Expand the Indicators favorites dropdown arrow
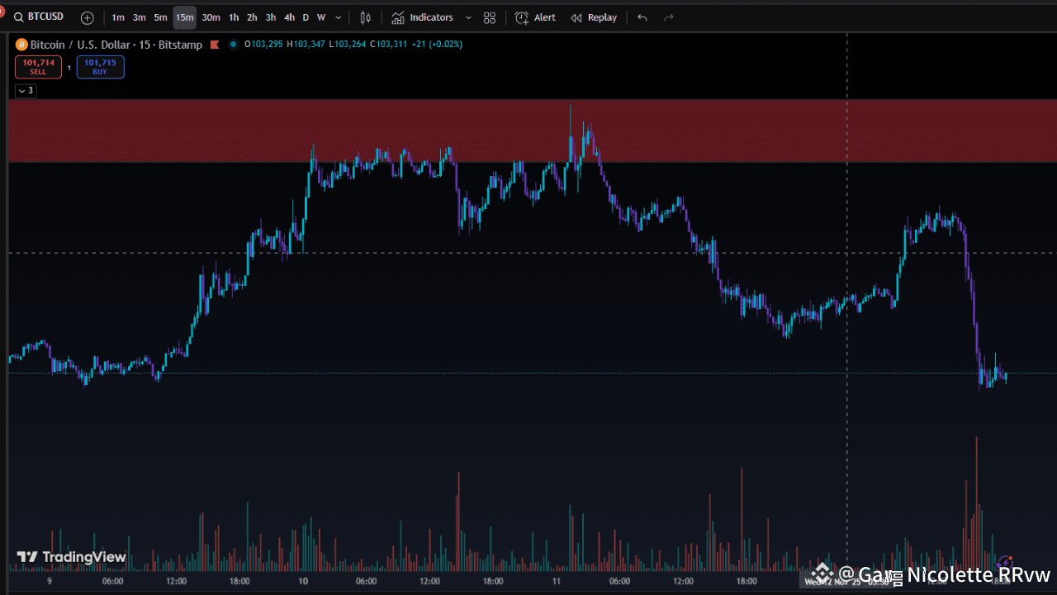 469,17
